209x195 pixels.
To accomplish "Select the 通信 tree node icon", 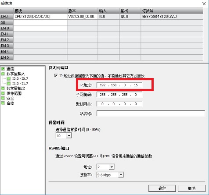I will click(x=3, y=69).
